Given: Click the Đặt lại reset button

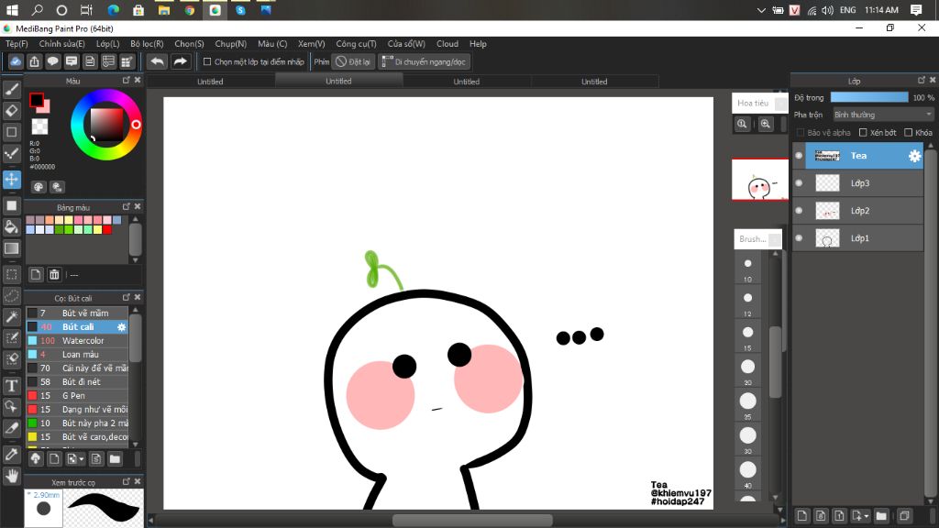Looking at the screenshot, I should 353,61.
